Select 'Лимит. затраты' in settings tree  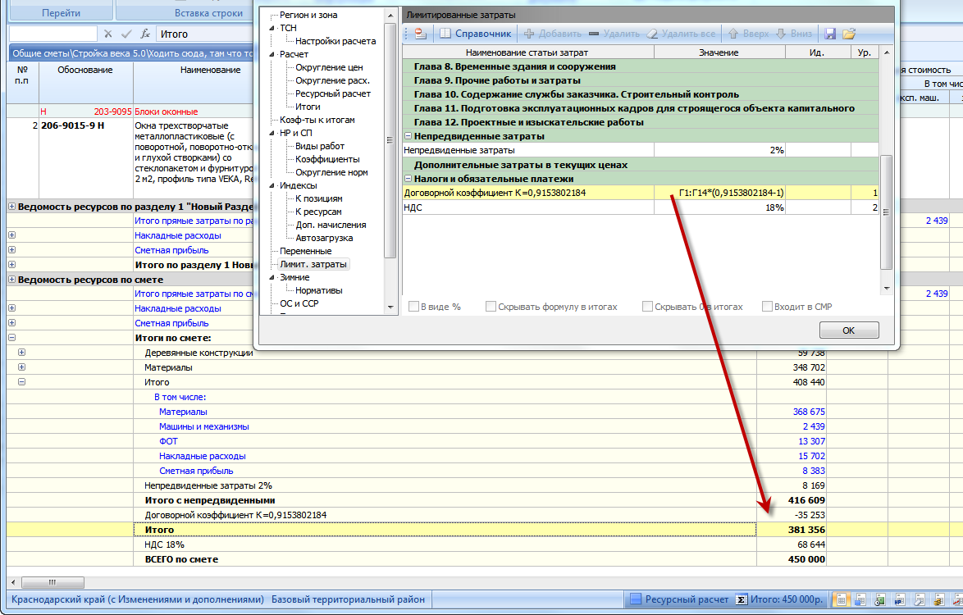[x=313, y=264]
